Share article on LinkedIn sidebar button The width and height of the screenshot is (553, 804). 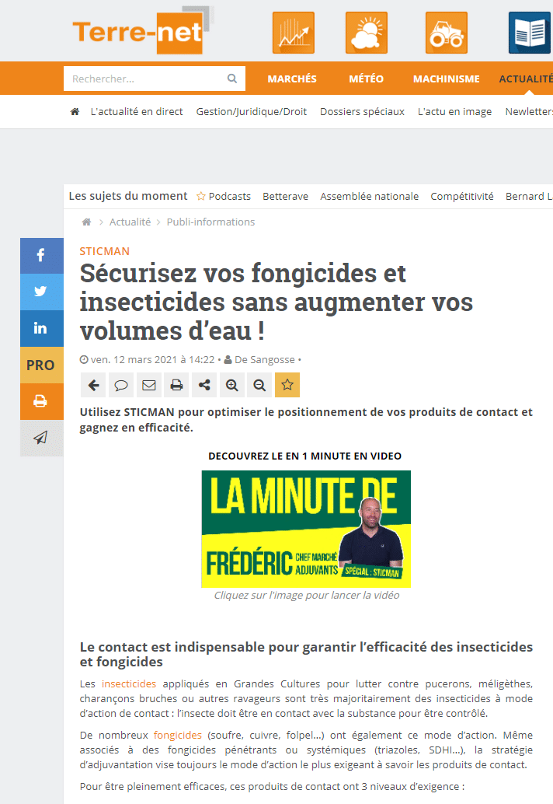click(x=41, y=328)
